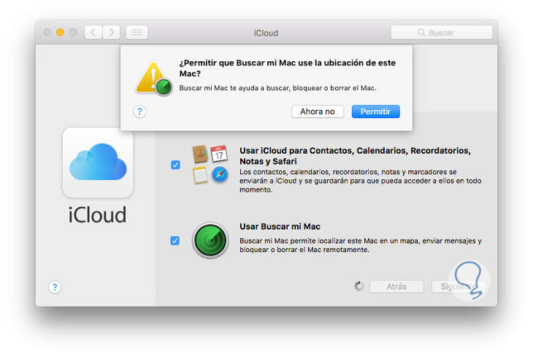This screenshot has height=357, width=533.
Task: Click the iCloud label under the logo
Action: coord(98,215)
